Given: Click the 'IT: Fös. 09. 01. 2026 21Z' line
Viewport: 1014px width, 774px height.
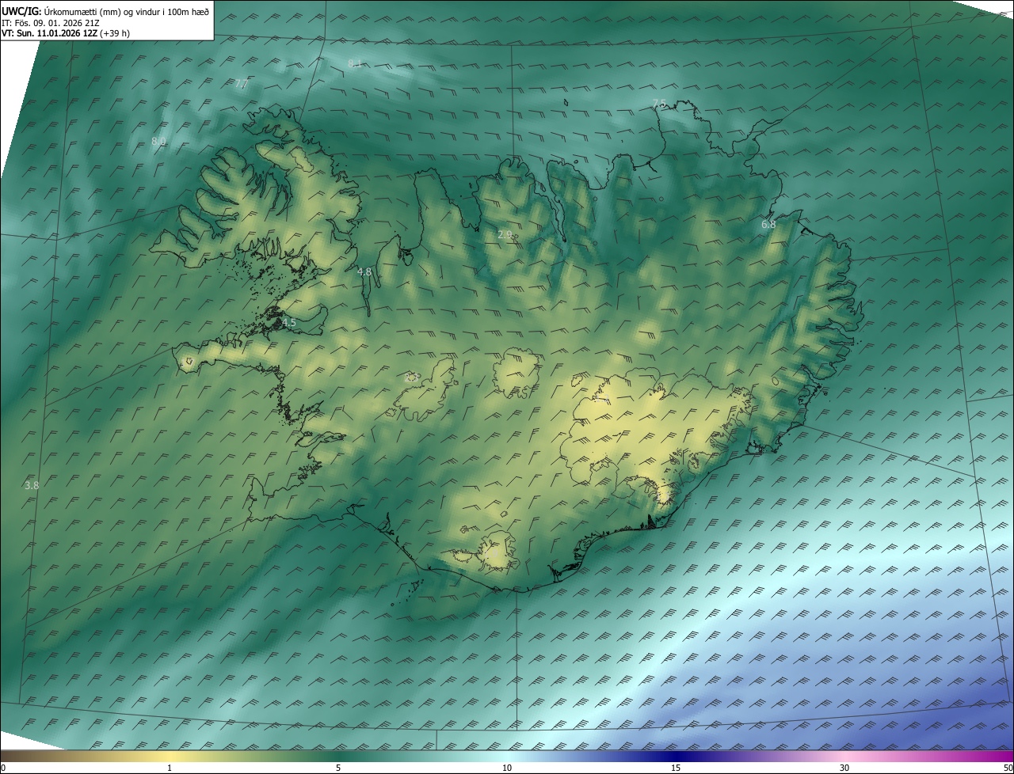Looking at the screenshot, I should point(49,22).
